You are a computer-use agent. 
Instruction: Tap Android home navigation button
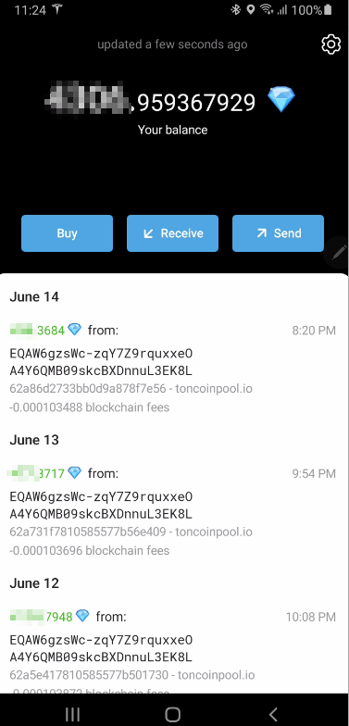(172, 714)
